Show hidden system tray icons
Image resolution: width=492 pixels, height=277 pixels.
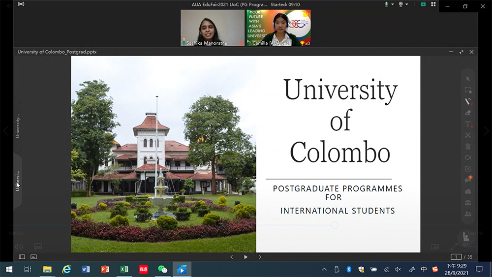(x=324, y=269)
